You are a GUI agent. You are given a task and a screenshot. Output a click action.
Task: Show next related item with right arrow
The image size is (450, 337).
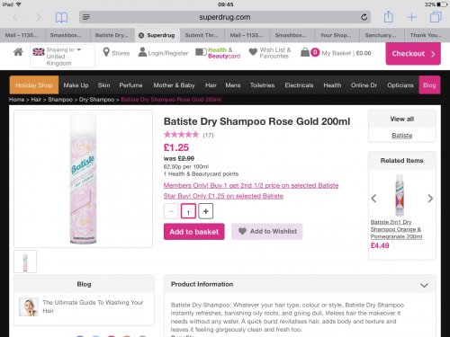click(x=430, y=199)
